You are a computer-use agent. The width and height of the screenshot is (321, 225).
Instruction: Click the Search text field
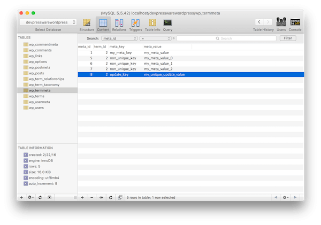226,38
